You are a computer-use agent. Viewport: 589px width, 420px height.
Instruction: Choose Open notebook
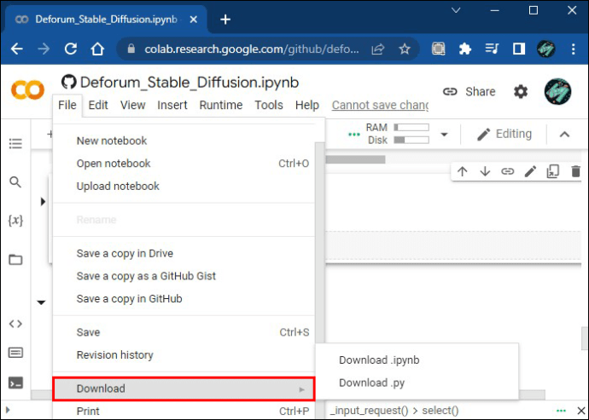tap(184, 164)
